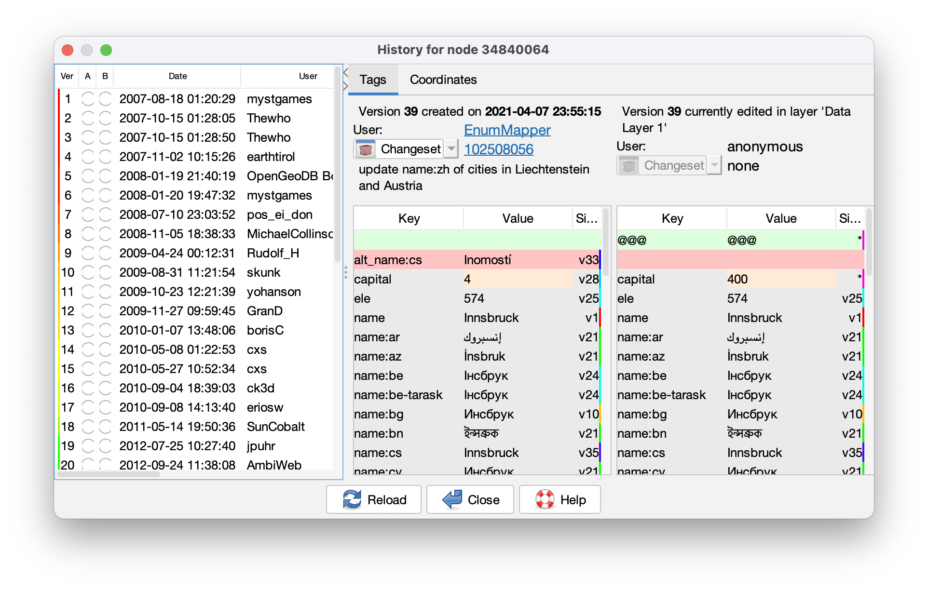Image resolution: width=928 pixels, height=590 pixels.
Task: Collapse the history panel with left arrow
Action: (346, 73)
